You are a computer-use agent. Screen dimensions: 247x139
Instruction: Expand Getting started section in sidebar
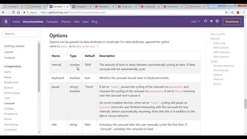click(14, 46)
